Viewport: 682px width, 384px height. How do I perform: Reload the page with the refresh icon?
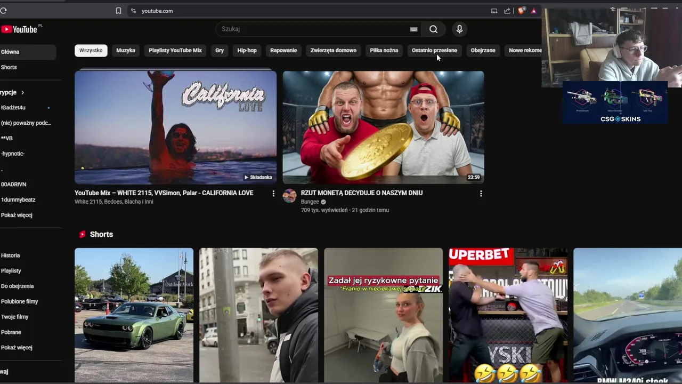3,11
